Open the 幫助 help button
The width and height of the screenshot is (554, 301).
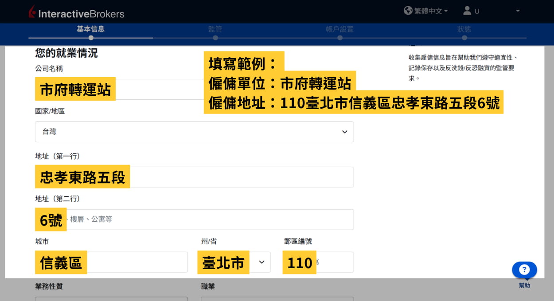coord(524,270)
